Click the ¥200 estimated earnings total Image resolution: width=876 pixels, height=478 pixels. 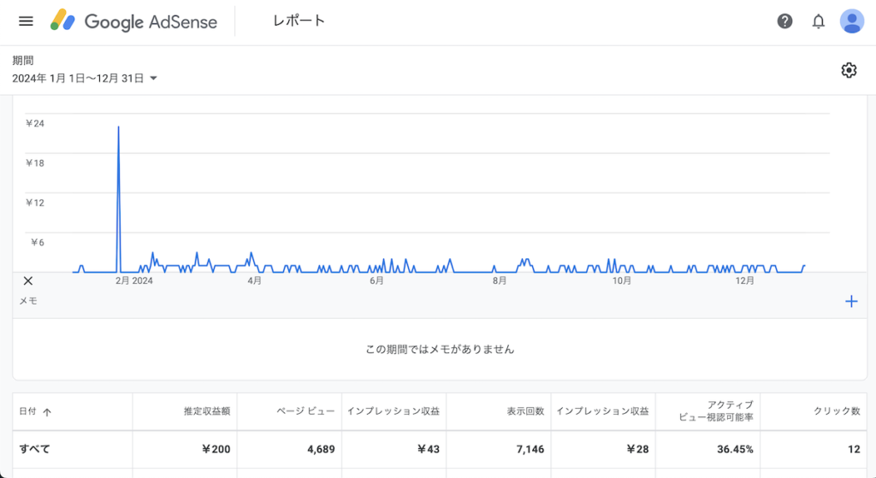coord(216,449)
